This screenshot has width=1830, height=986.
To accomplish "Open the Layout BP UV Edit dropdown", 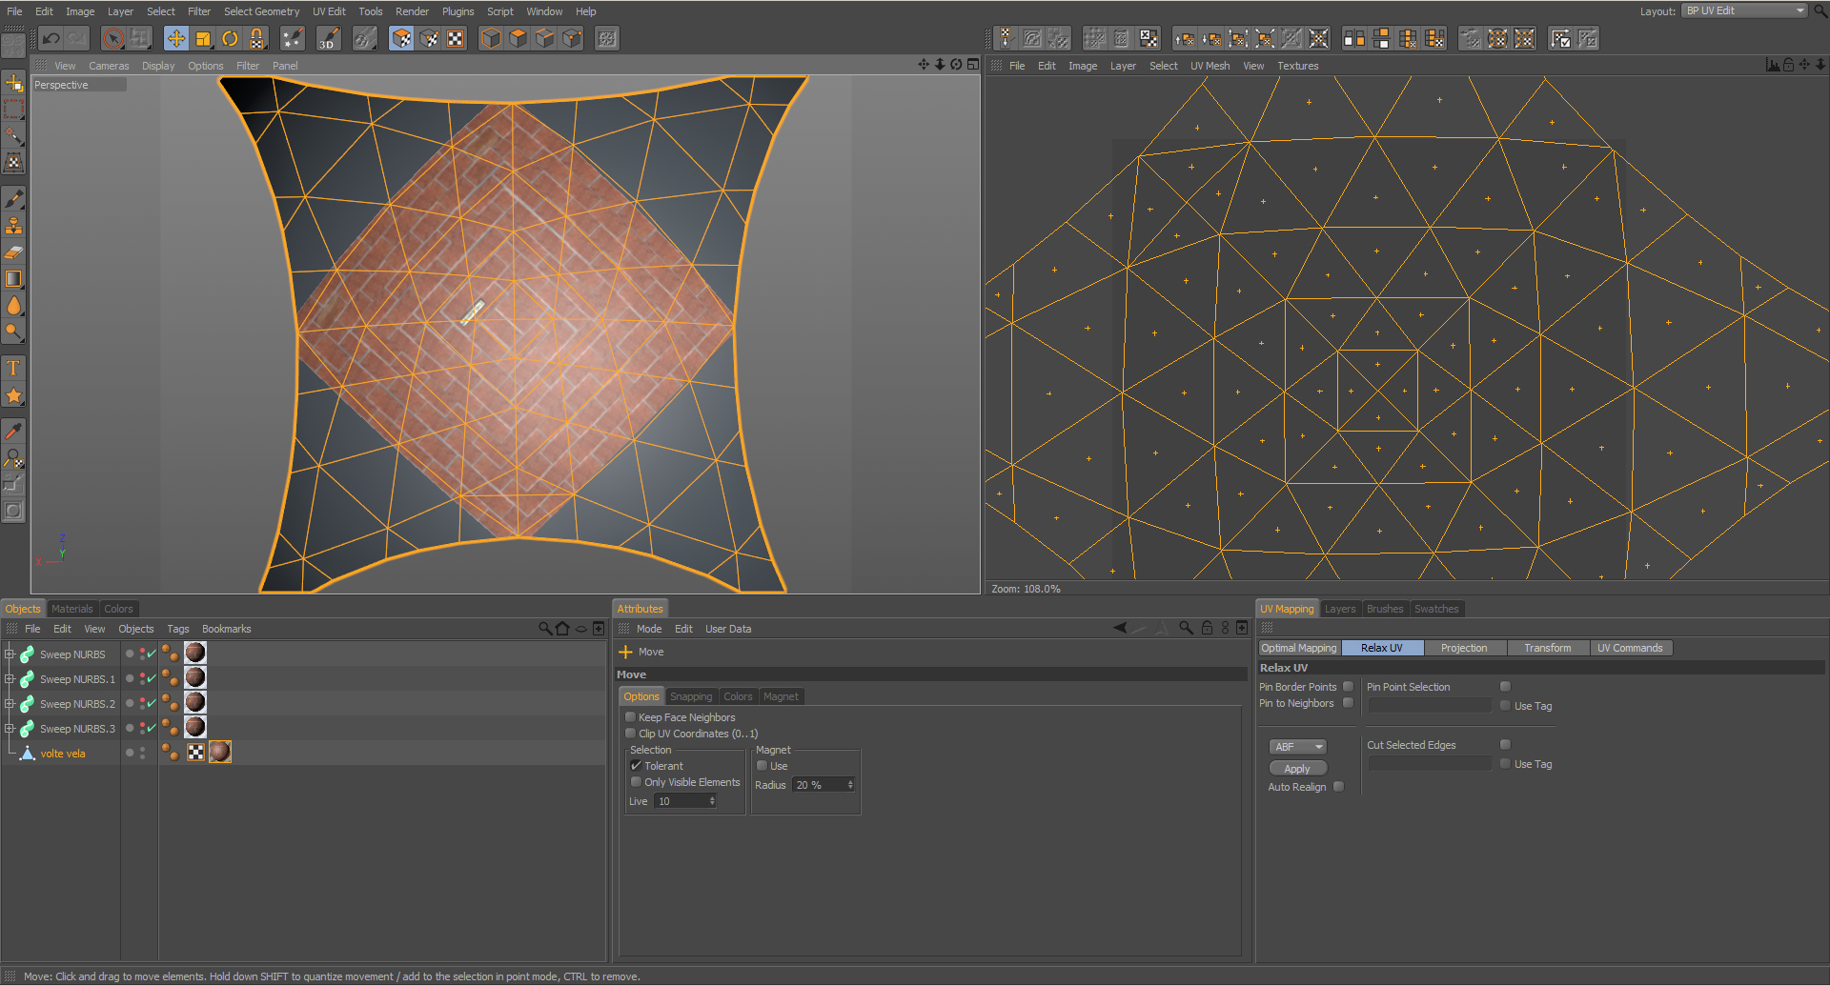I will [x=1743, y=10].
